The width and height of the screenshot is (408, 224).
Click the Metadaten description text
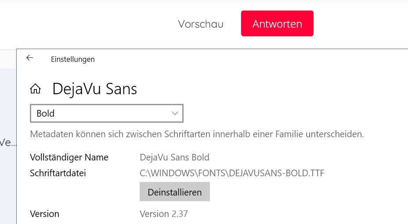pyautogui.click(x=197, y=134)
